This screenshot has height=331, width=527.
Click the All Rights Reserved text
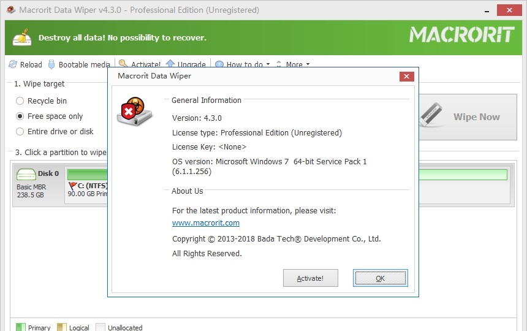point(207,253)
